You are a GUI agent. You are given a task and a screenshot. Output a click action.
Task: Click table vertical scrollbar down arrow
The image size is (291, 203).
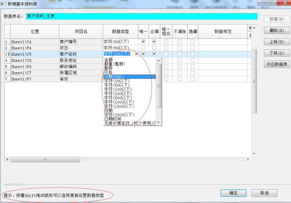(x=254, y=154)
